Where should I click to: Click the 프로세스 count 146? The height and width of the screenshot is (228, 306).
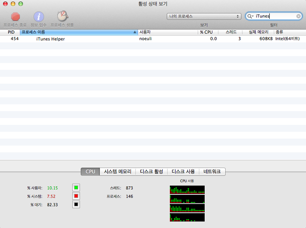(129, 196)
